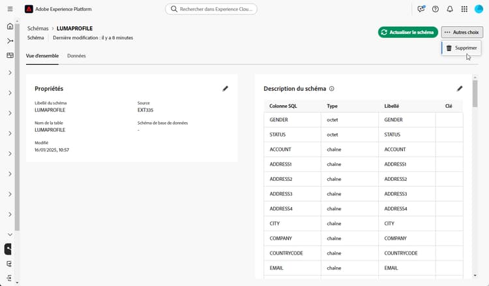Select the Vue d'ensemble tab
The height and width of the screenshot is (286, 489).
[42, 56]
